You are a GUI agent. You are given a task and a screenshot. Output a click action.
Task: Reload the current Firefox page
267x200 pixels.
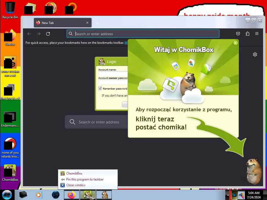coord(48,34)
